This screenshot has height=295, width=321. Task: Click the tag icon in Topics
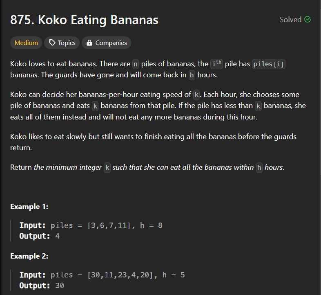[52, 43]
